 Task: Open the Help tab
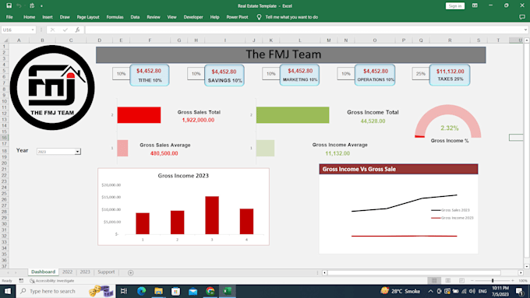click(x=214, y=17)
